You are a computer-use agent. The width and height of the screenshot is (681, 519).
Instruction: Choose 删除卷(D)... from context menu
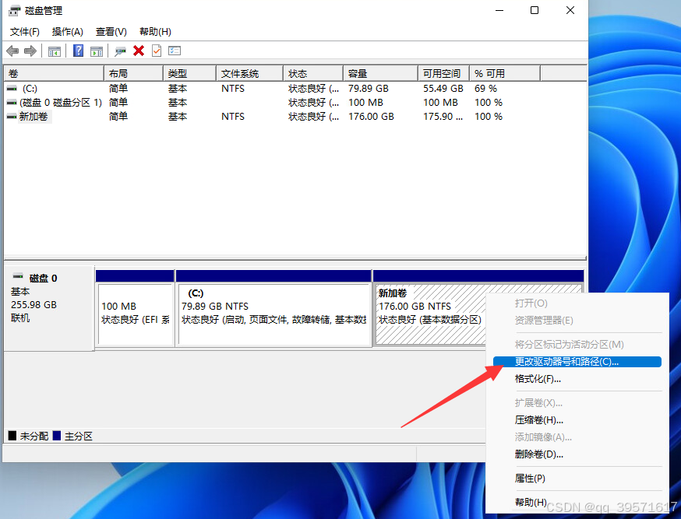click(577, 454)
